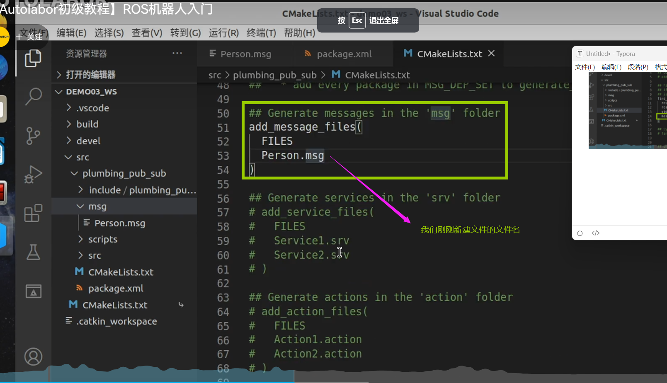This screenshot has height=383, width=667.
Task: Open the Source Control view
Action: [x=33, y=136]
